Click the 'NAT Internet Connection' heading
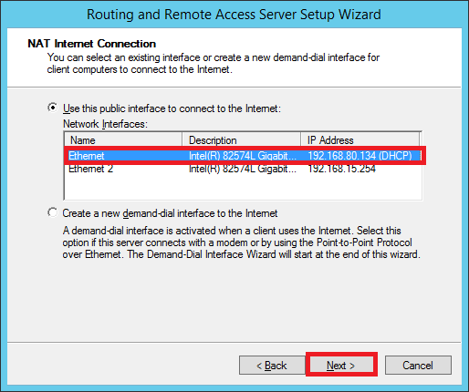 (92, 44)
